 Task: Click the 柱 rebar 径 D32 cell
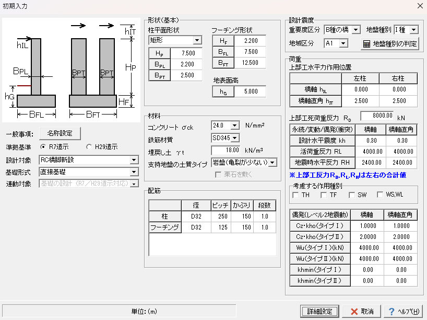click(196, 216)
